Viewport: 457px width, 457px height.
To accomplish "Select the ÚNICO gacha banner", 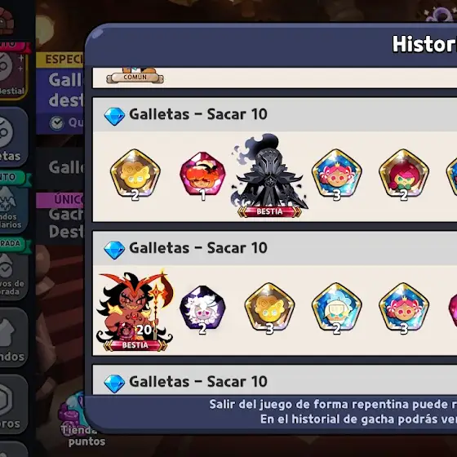I will 60,217.
